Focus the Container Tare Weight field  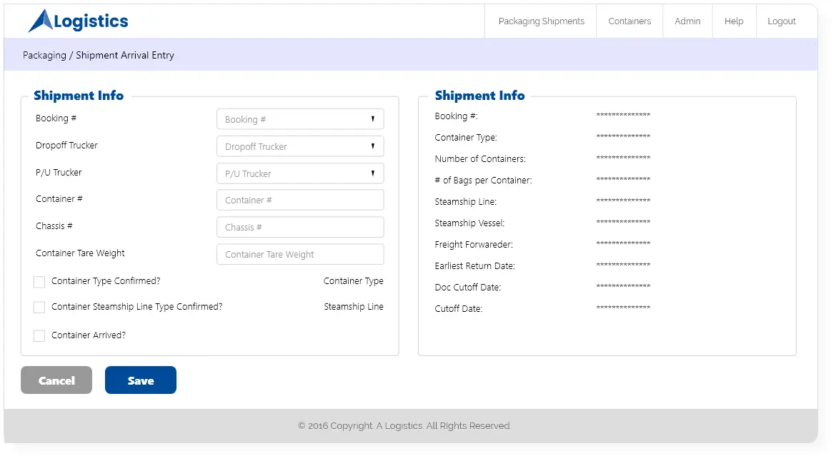pyautogui.click(x=300, y=255)
